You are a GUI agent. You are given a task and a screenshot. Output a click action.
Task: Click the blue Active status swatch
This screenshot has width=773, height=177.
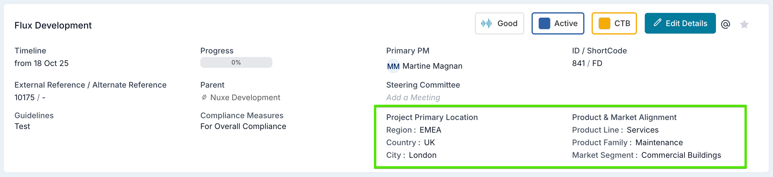544,23
